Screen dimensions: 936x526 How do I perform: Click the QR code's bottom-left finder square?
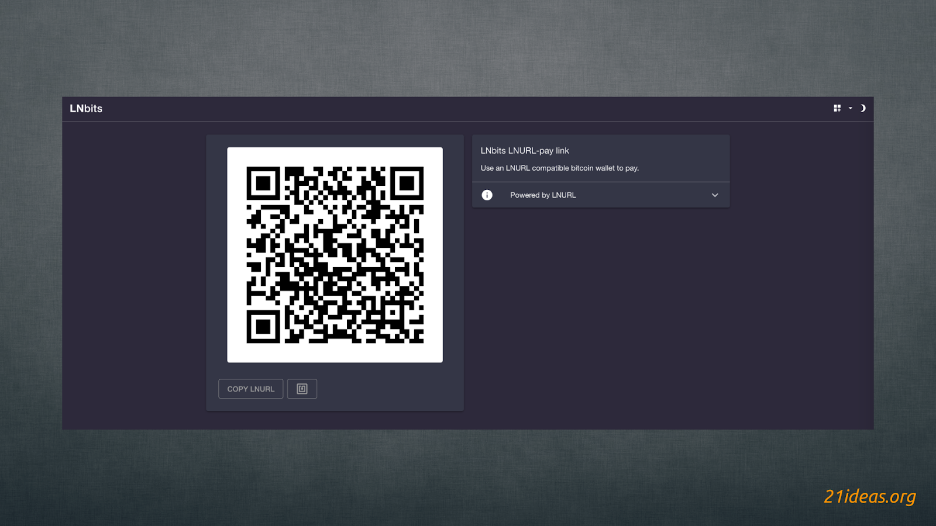click(263, 326)
